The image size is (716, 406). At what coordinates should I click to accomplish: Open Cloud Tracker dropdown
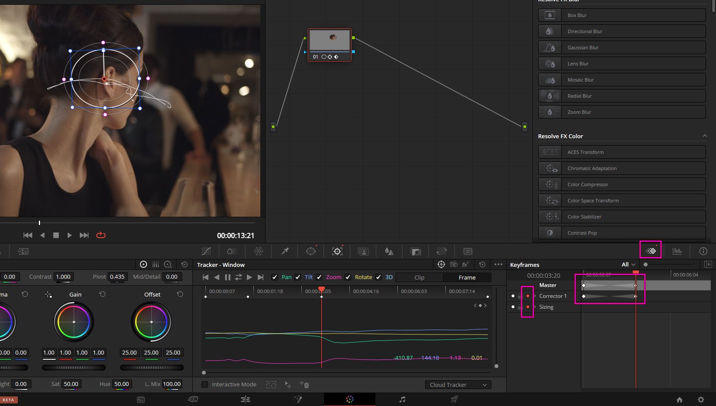click(x=458, y=385)
